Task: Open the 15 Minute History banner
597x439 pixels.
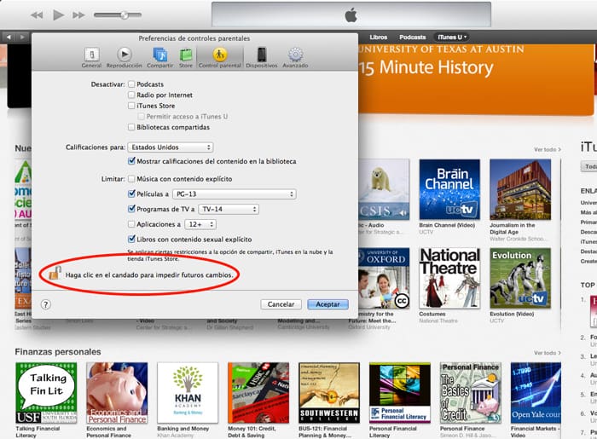Action: point(476,80)
